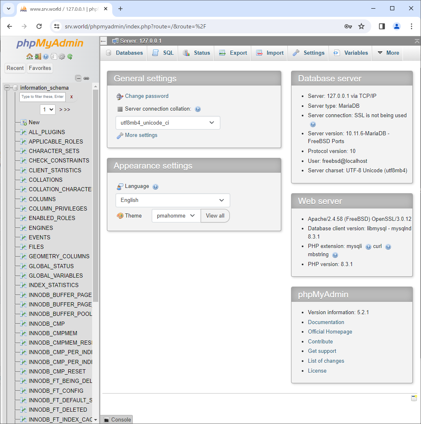The height and width of the screenshot is (424, 421).
Task: Open the Theme dropdown showing pmahomme
Action: click(176, 215)
